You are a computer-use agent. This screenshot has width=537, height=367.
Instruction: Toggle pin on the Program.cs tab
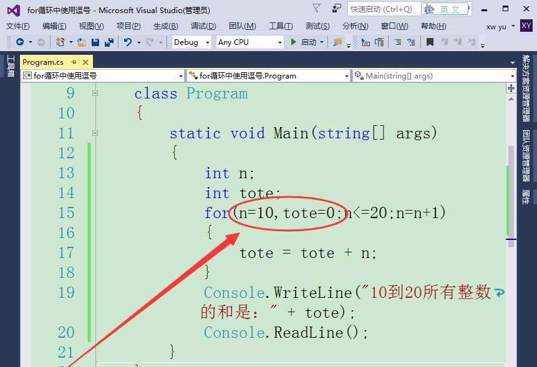point(74,62)
